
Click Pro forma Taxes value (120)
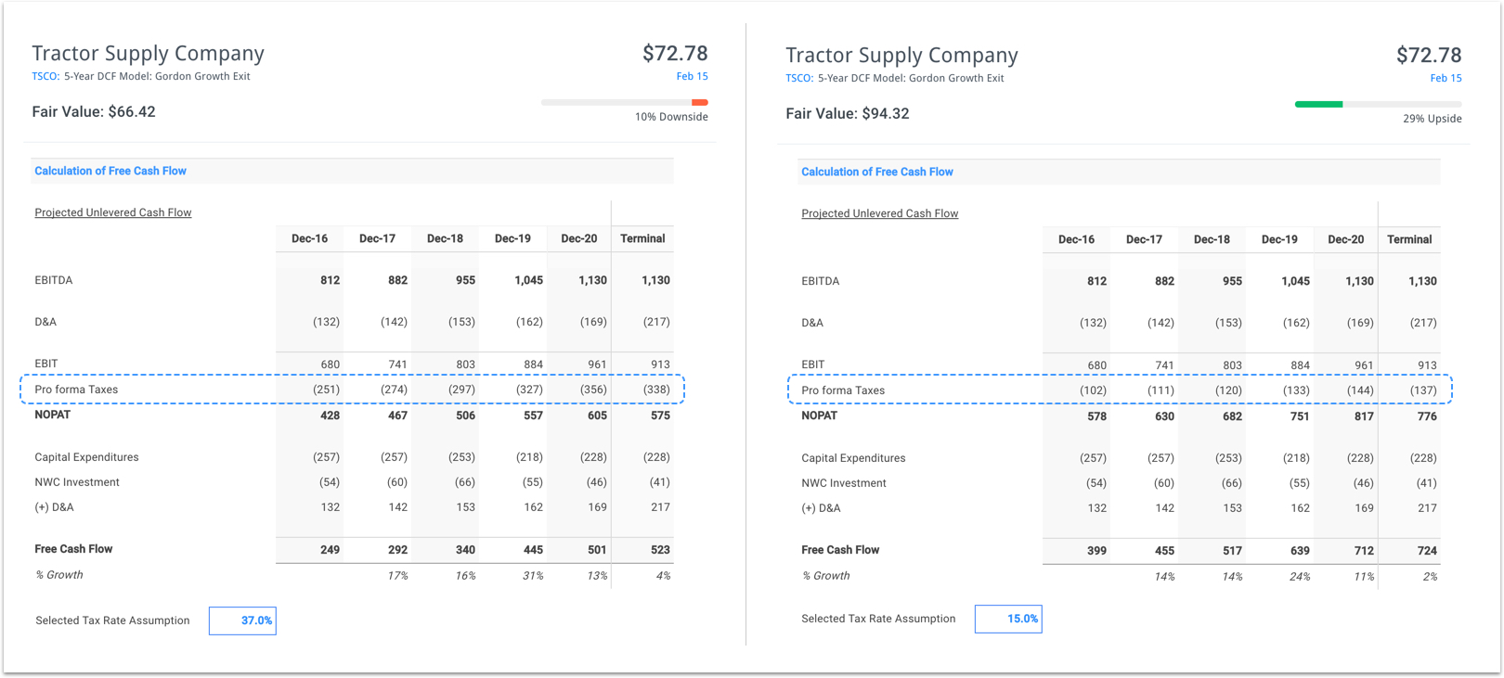tap(1228, 390)
